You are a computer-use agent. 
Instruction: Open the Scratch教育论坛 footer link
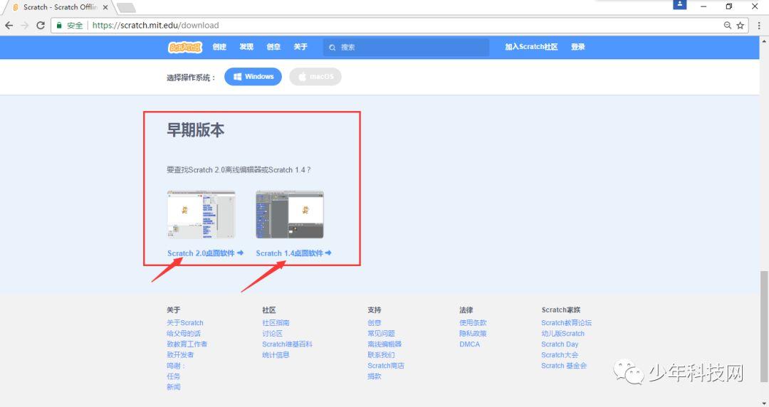(x=567, y=323)
